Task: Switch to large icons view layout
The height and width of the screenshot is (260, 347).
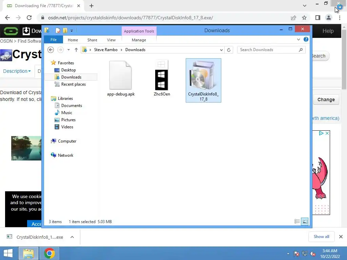Action: tap(305, 221)
